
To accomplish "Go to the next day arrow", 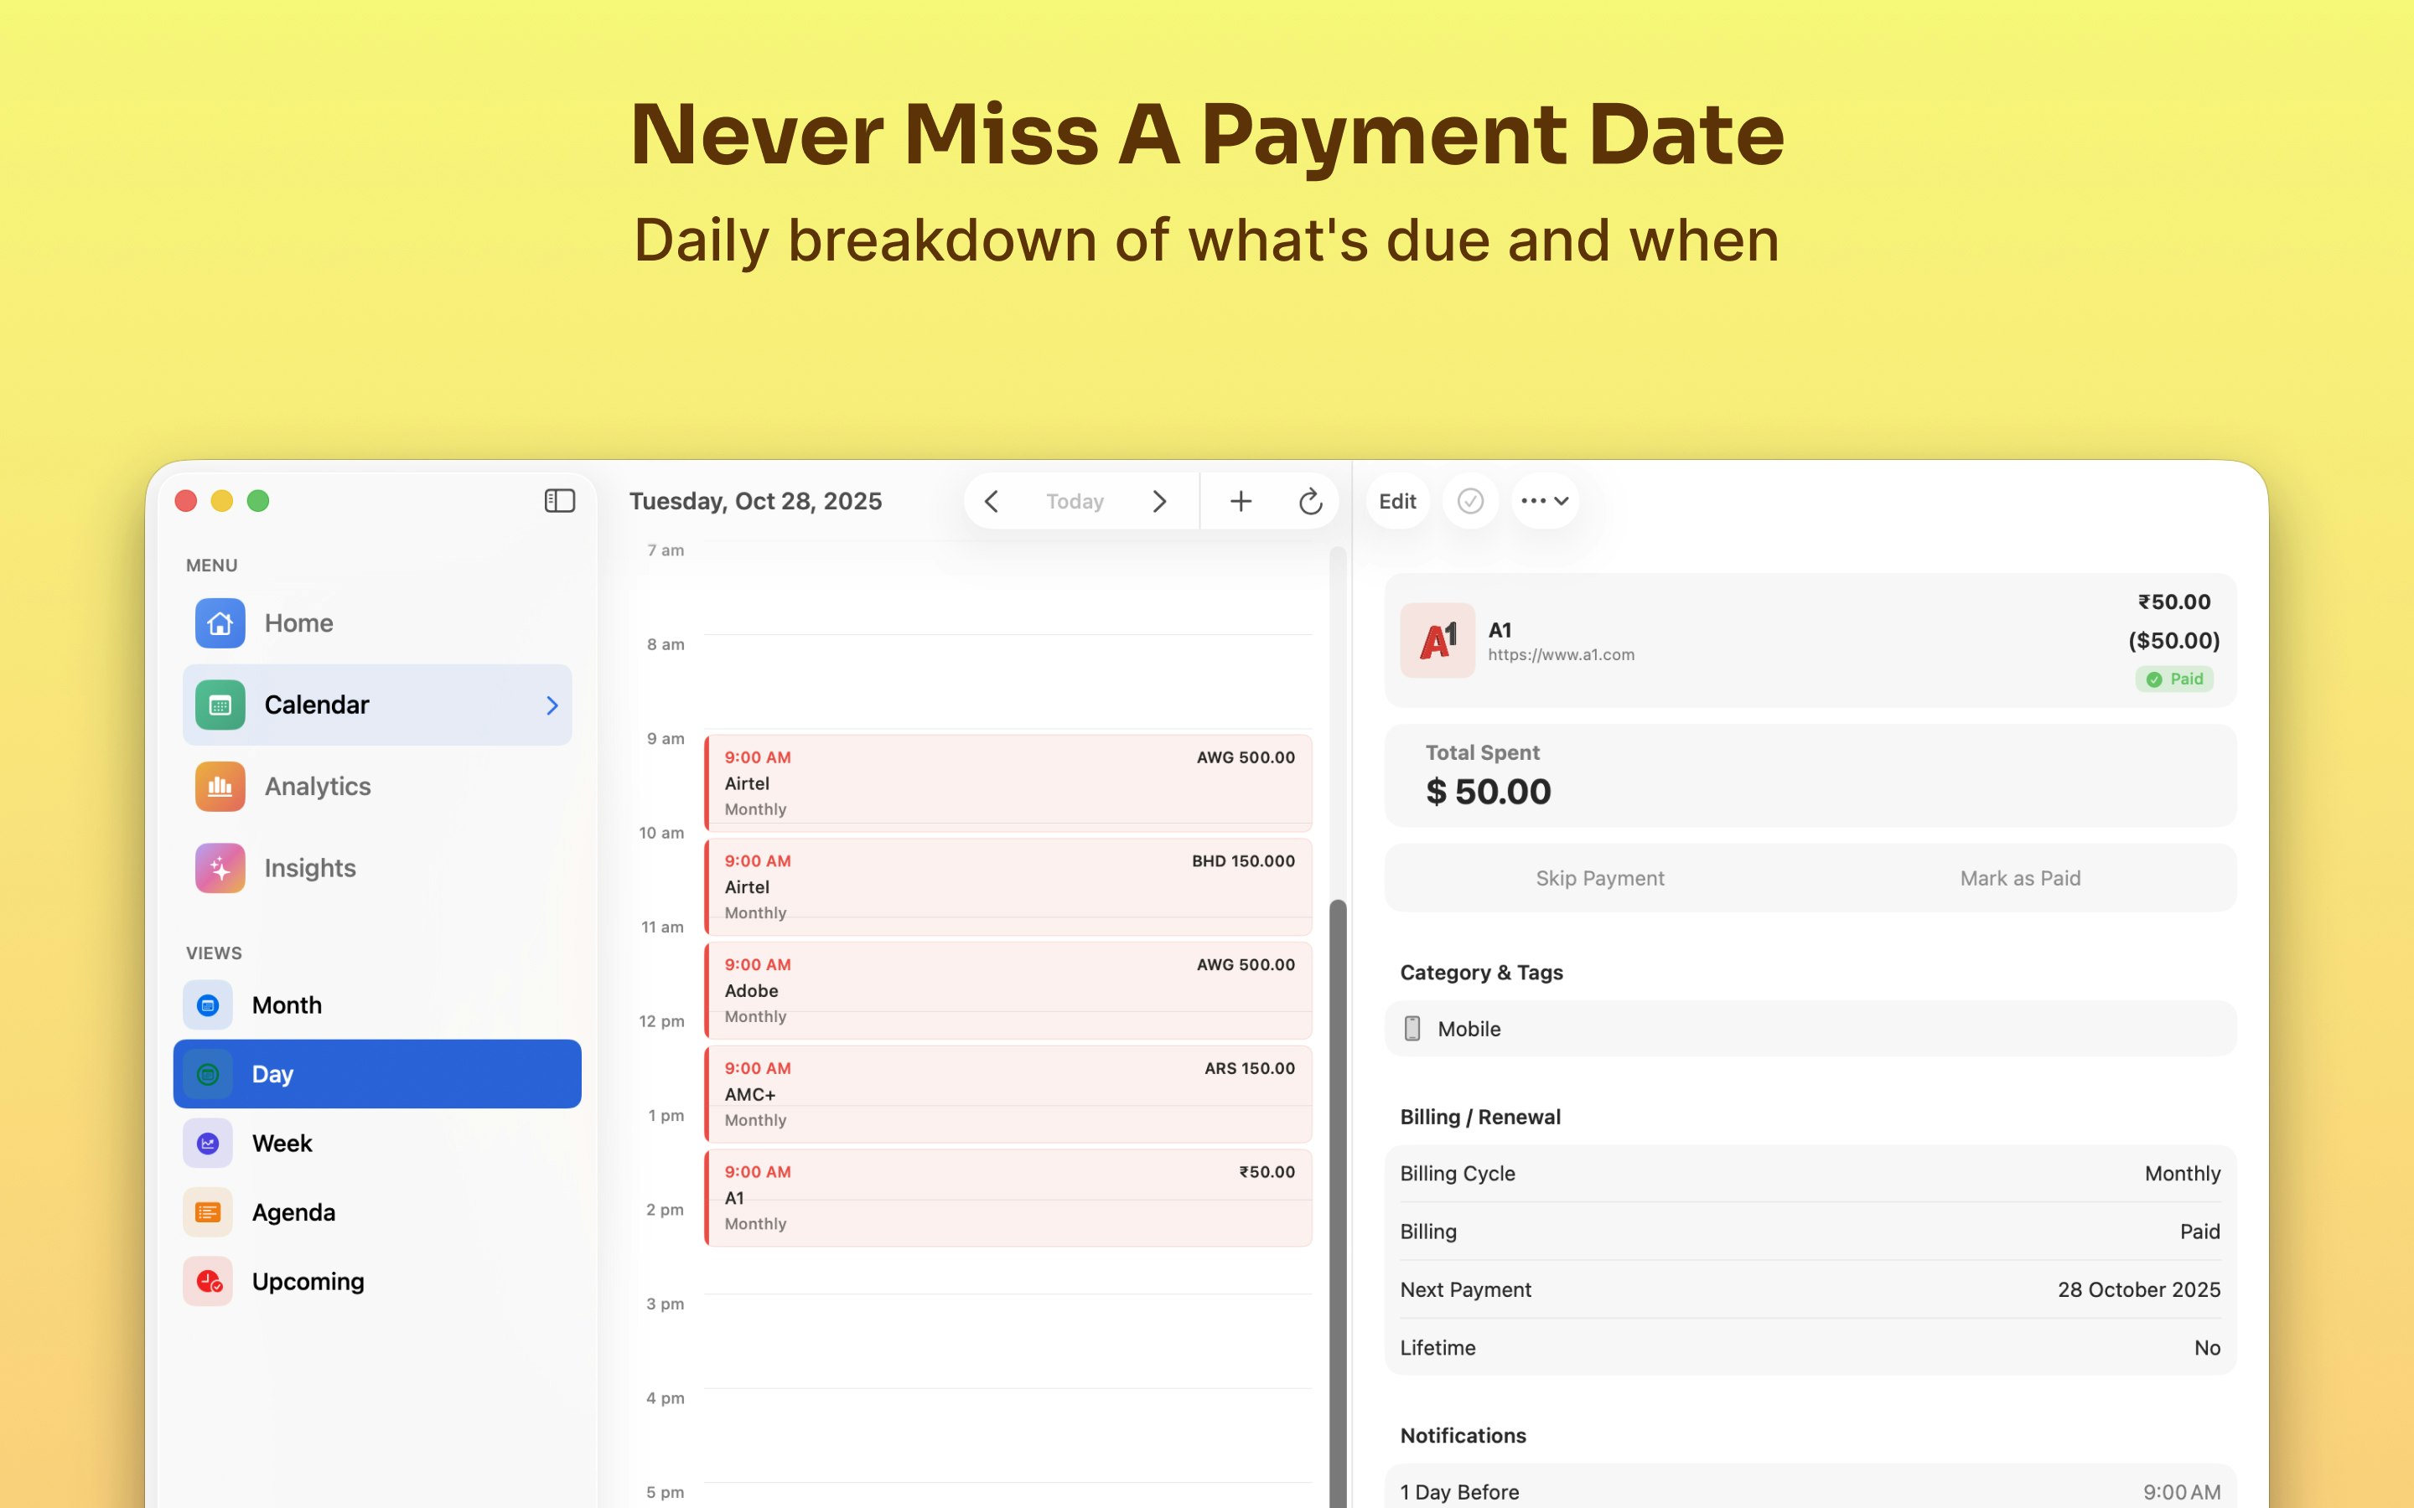I will tap(1159, 501).
